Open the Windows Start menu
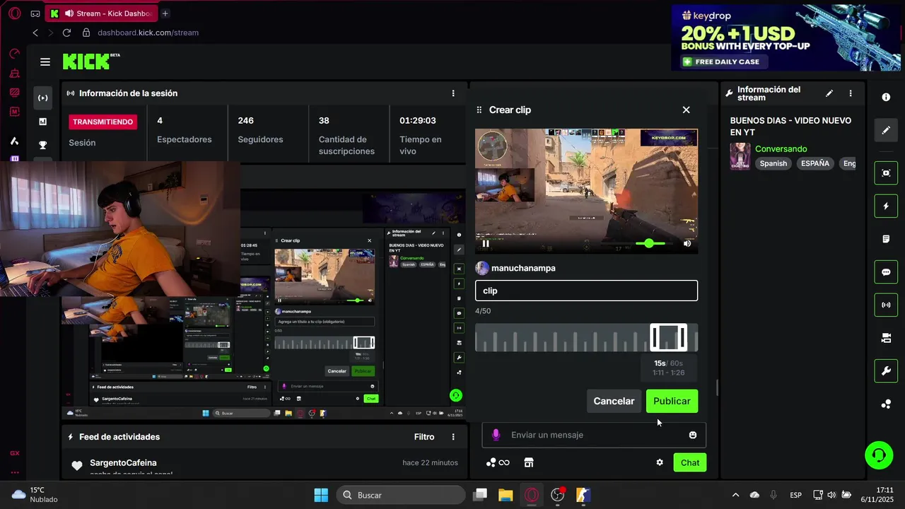 point(321,495)
